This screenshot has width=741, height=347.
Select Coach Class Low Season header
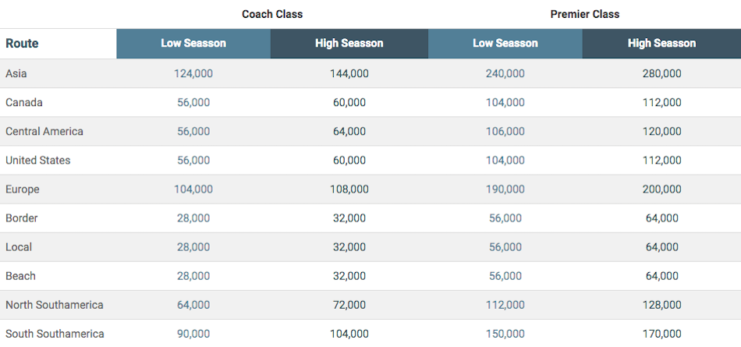click(193, 44)
